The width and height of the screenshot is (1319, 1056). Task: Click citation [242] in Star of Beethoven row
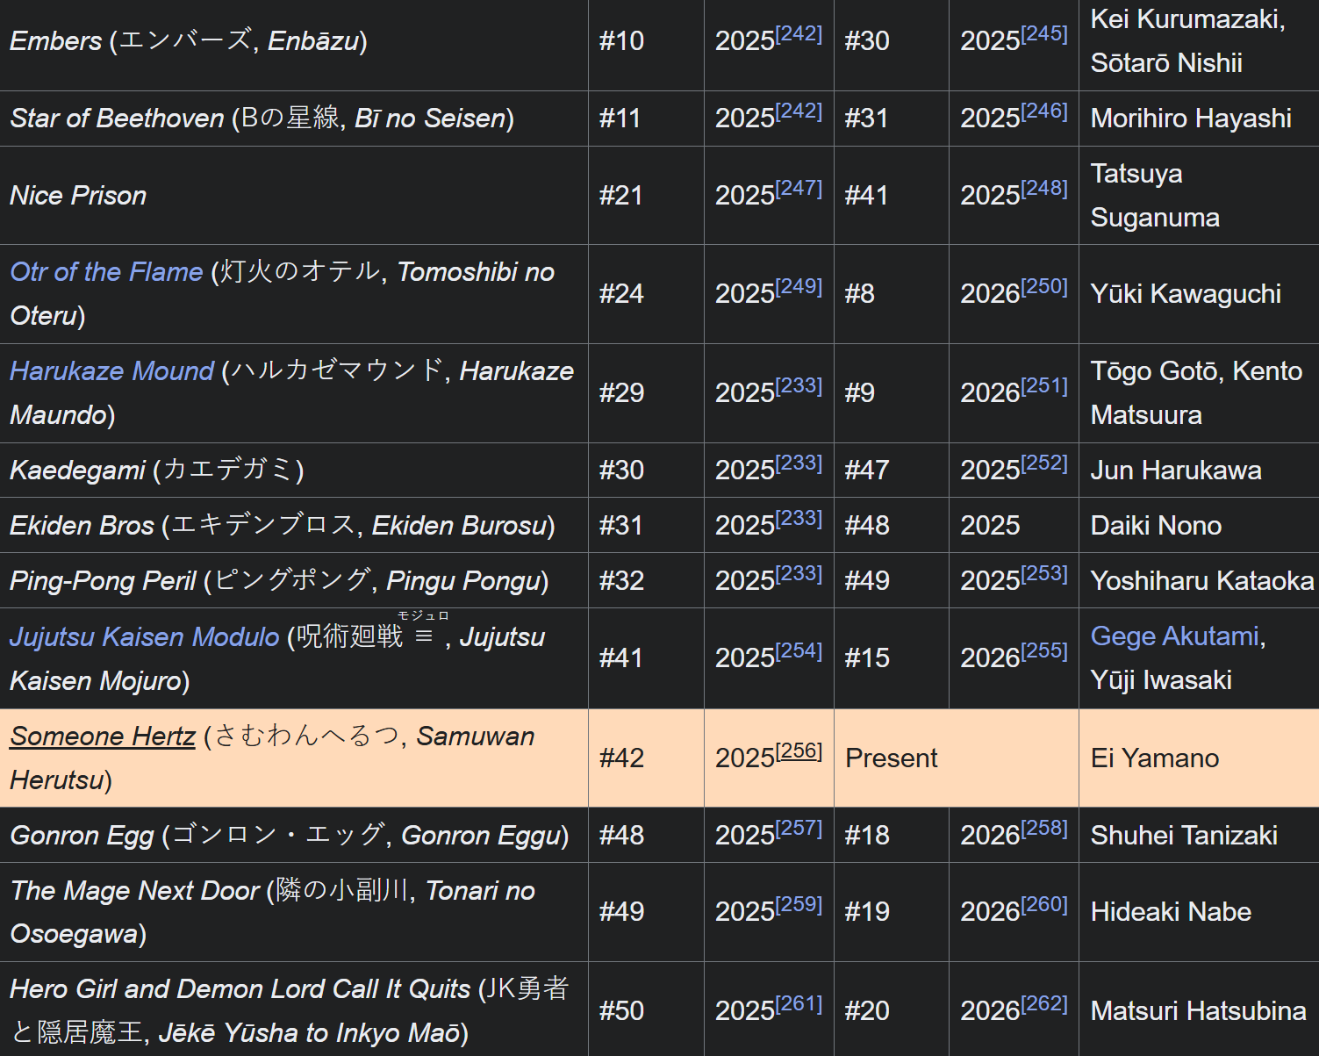pyautogui.click(x=799, y=111)
